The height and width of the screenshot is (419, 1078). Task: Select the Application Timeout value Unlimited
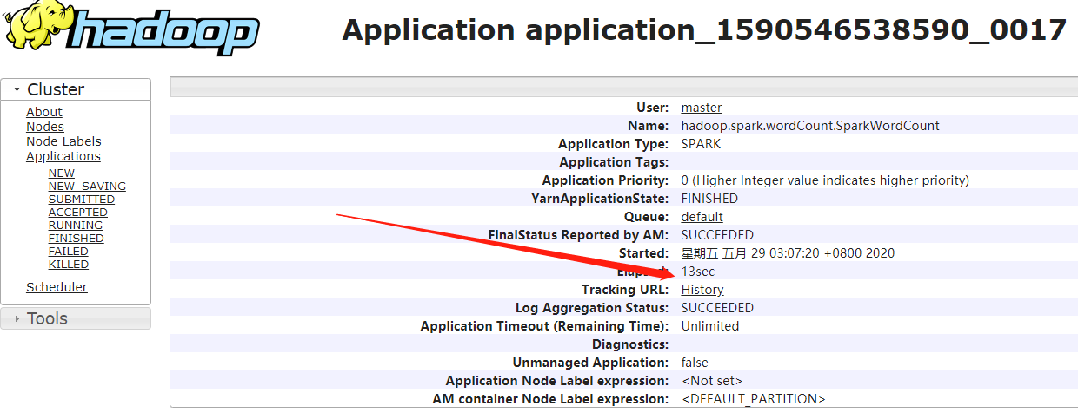pos(710,326)
